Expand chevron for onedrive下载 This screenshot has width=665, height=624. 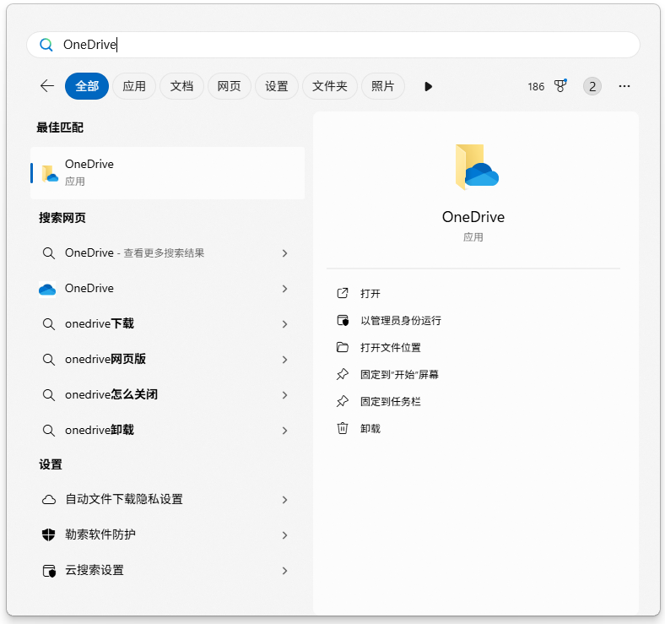click(x=285, y=324)
